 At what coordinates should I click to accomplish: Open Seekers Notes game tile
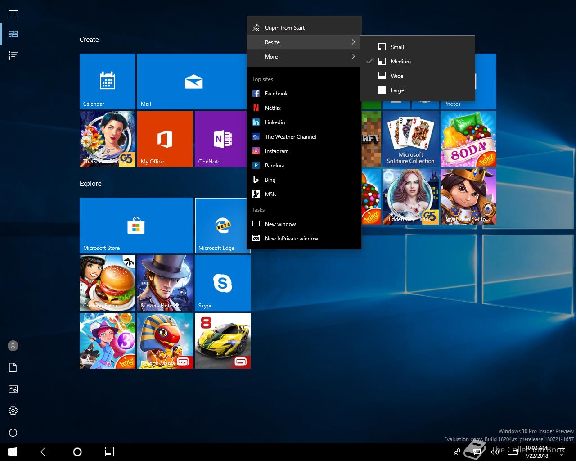click(165, 283)
